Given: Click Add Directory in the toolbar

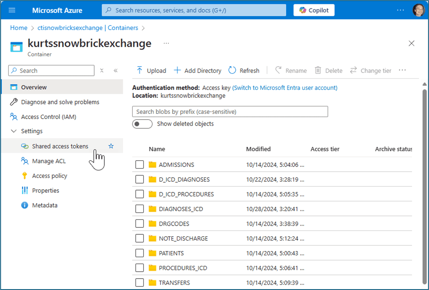Looking at the screenshot, I should coord(198,71).
